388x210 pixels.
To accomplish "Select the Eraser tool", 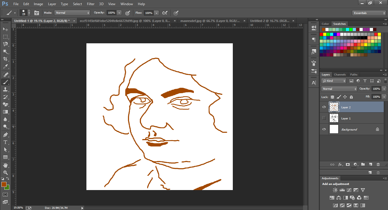I will tap(5, 104).
